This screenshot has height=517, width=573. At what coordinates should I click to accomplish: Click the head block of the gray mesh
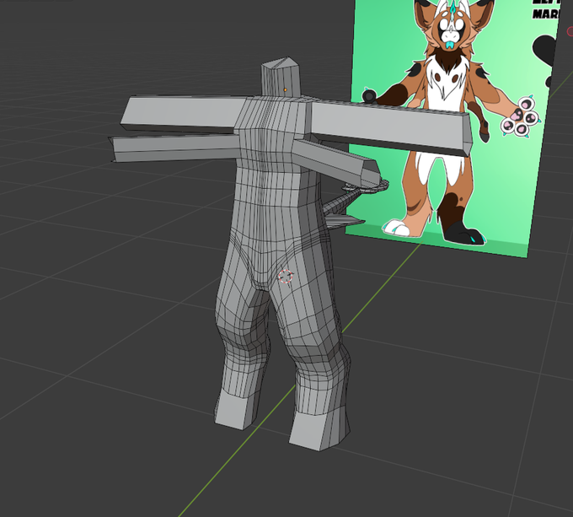click(x=281, y=77)
